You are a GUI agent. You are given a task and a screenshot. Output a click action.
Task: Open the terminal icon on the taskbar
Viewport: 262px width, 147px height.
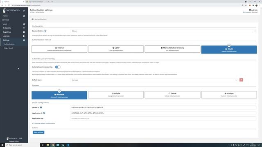63,145
